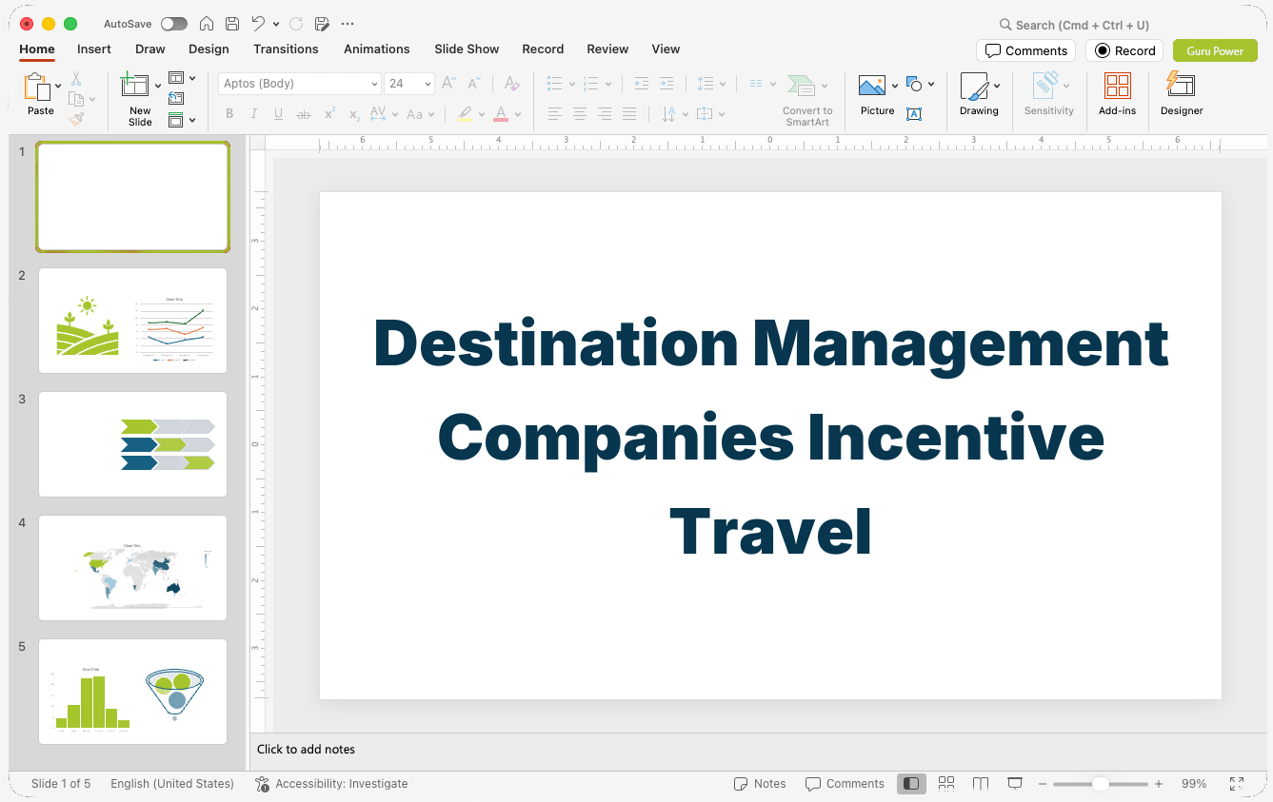Open the Shapes dropdown arrow
The image size is (1273, 802).
click(931, 84)
